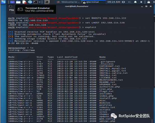Click LICENSE.txt in the listing
The width and height of the screenshot is (155, 123).
click(108, 78)
